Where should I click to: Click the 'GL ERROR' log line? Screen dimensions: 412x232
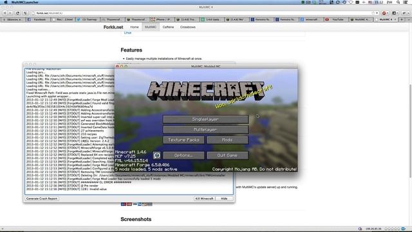pyautogui.click(x=79, y=182)
